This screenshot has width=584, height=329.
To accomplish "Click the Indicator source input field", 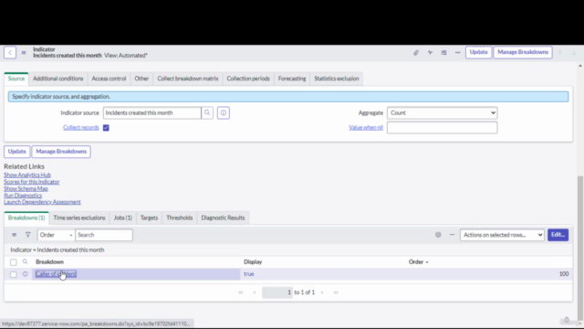I will (x=152, y=112).
